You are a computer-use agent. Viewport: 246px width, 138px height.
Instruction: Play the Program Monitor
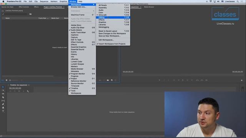(183, 80)
